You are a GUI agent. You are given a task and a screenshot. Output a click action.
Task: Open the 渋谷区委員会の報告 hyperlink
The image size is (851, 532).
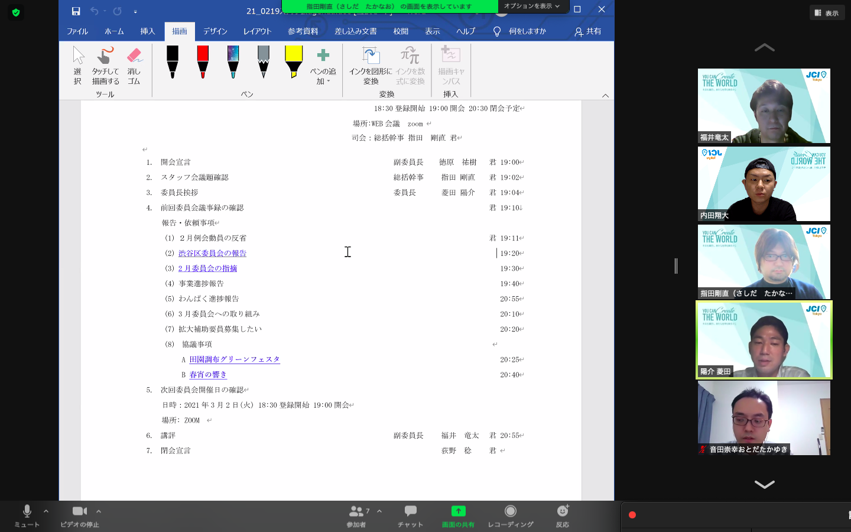(x=212, y=253)
